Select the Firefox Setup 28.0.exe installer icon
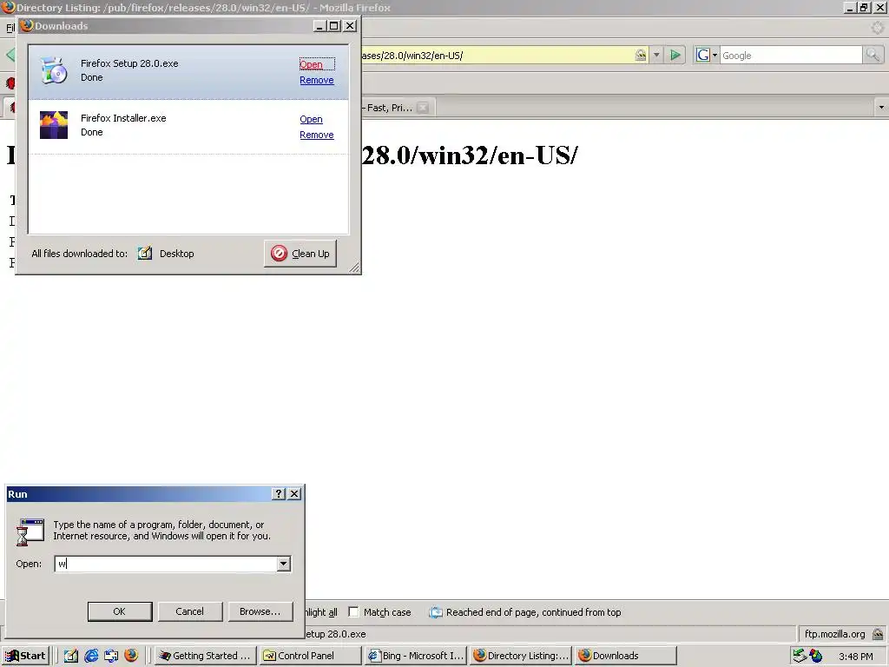Image resolution: width=889 pixels, height=667 pixels. (54, 71)
